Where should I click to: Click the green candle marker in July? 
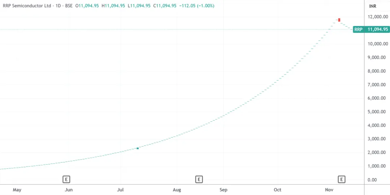tap(138, 148)
